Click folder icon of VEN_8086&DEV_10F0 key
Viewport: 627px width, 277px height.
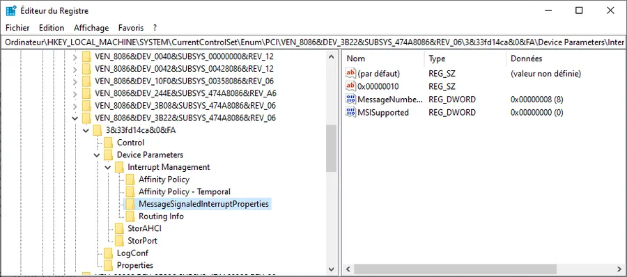tap(86, 81)
